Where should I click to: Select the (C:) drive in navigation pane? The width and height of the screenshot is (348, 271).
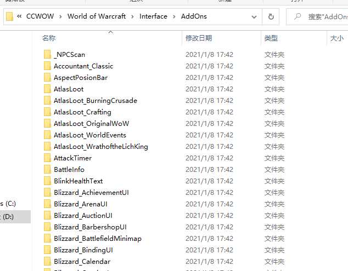point(9,204)
